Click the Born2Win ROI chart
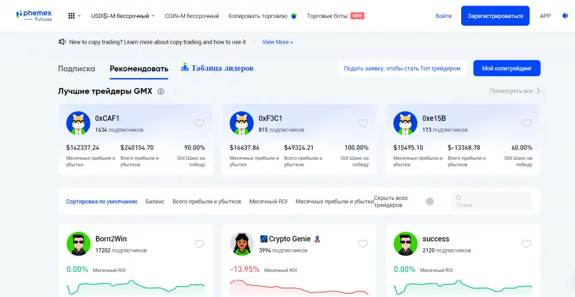 point(136,287)
